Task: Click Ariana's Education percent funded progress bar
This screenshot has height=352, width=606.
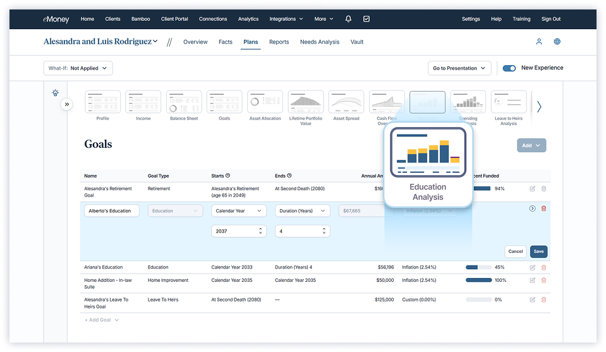Action: pyautogui.click(x=478, y=267)
